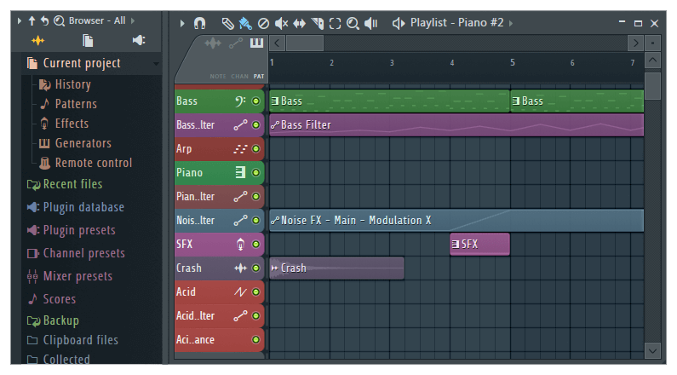Select the Mute tool with speaker icon
677x375 pixels.
[282, 23]
